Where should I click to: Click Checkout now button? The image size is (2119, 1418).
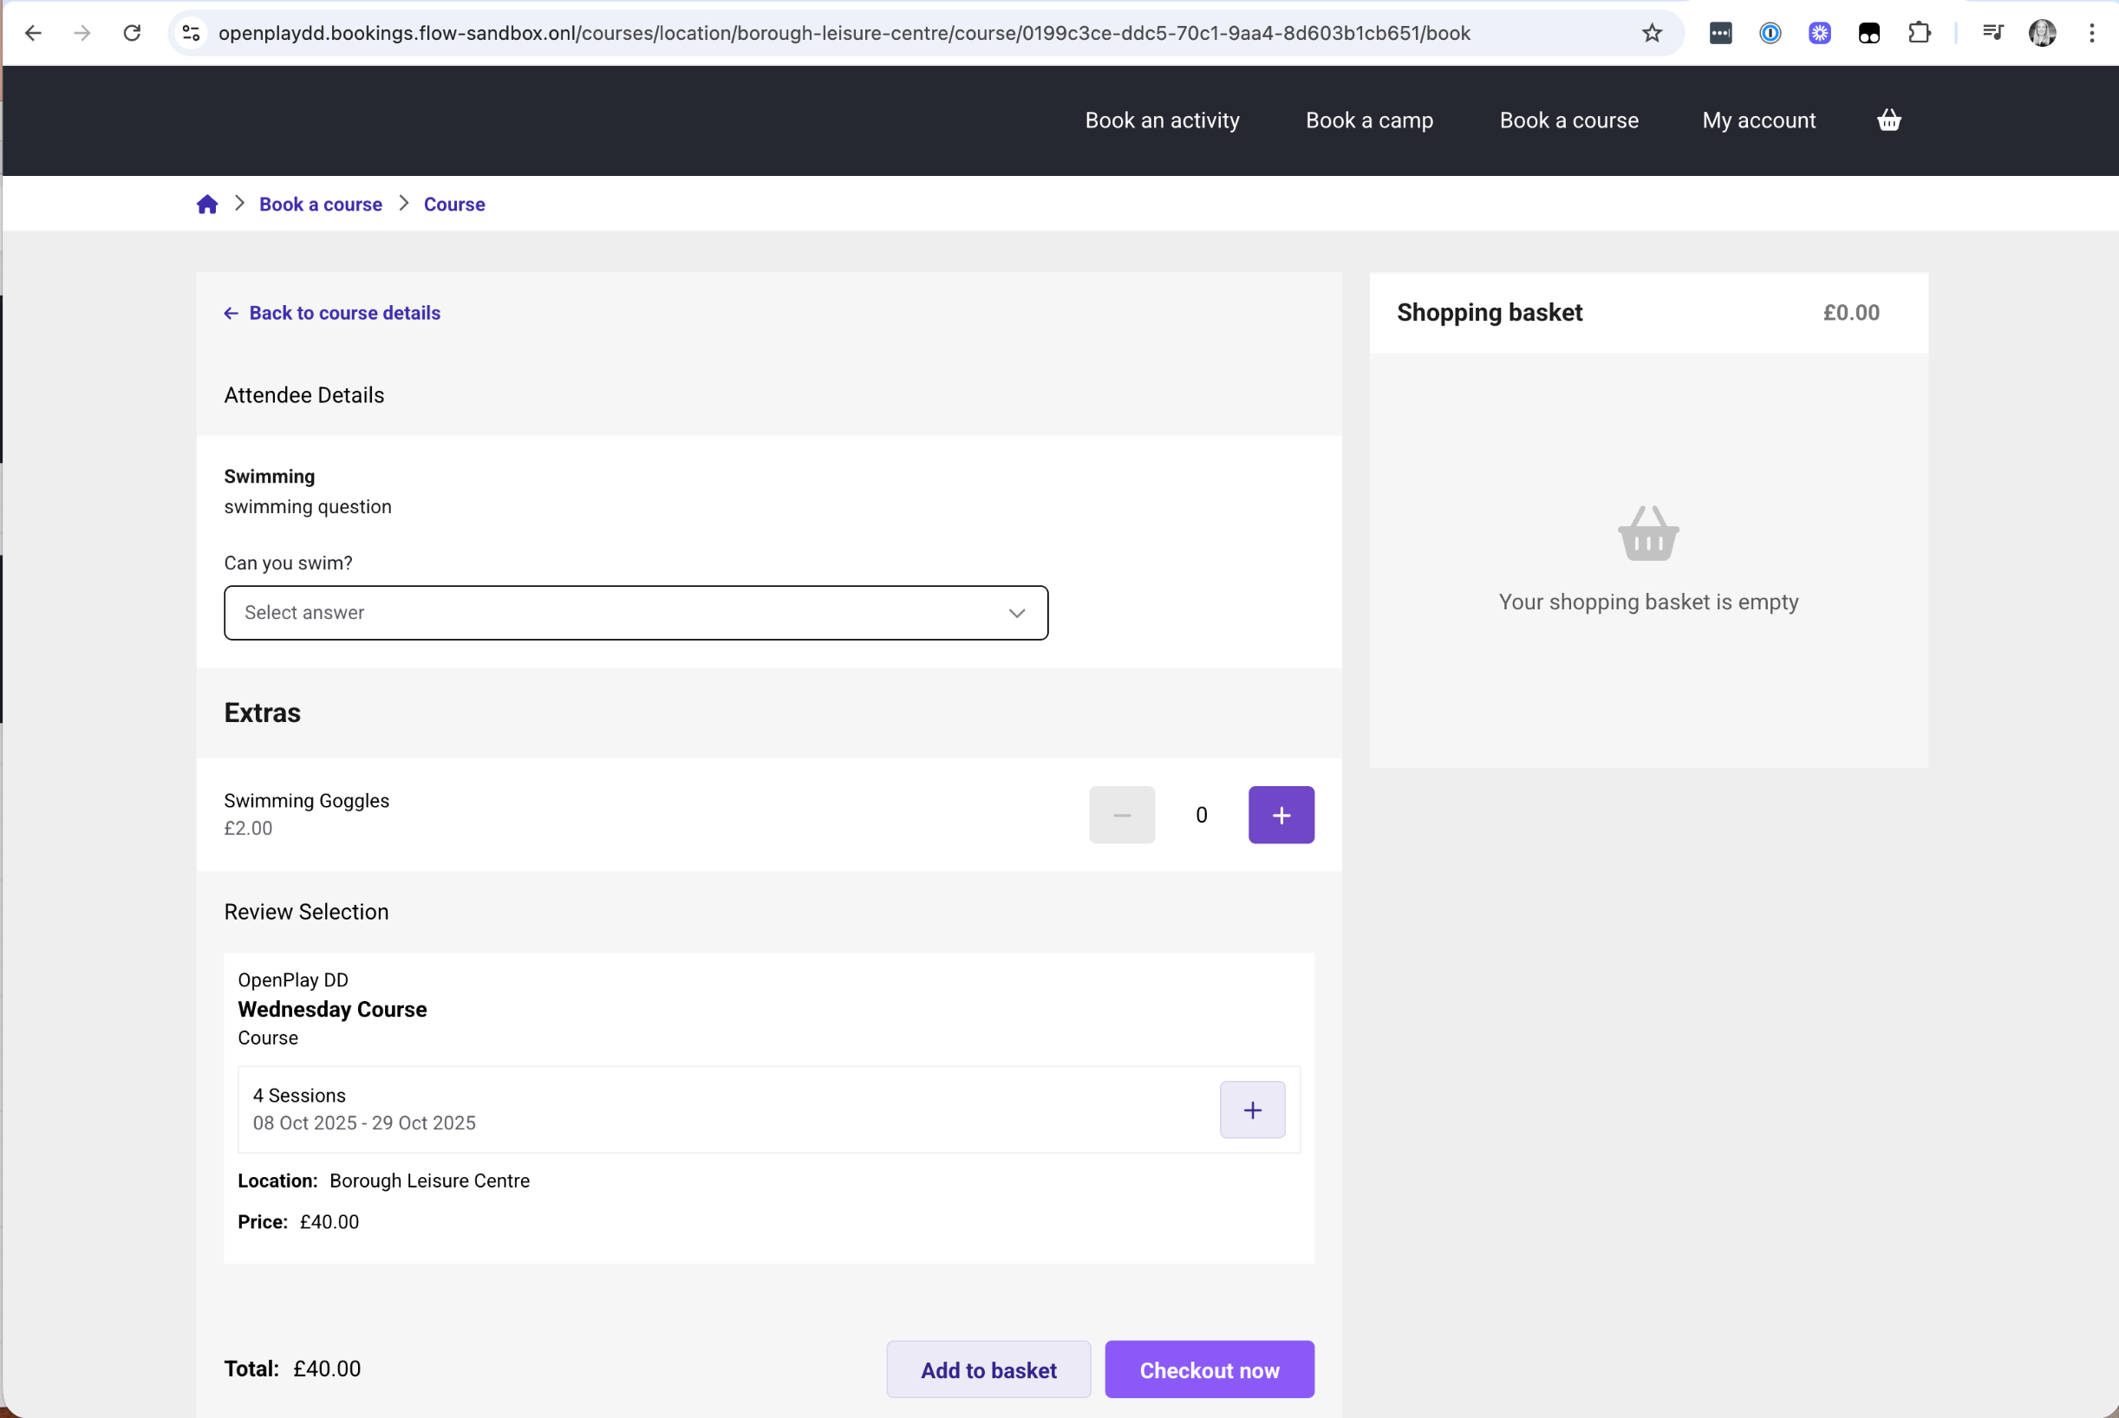[1209, 1369]
